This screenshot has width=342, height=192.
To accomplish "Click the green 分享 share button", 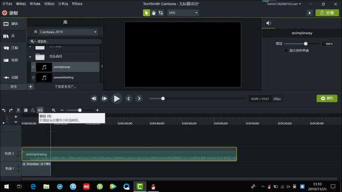I will (x=327, y=13).
